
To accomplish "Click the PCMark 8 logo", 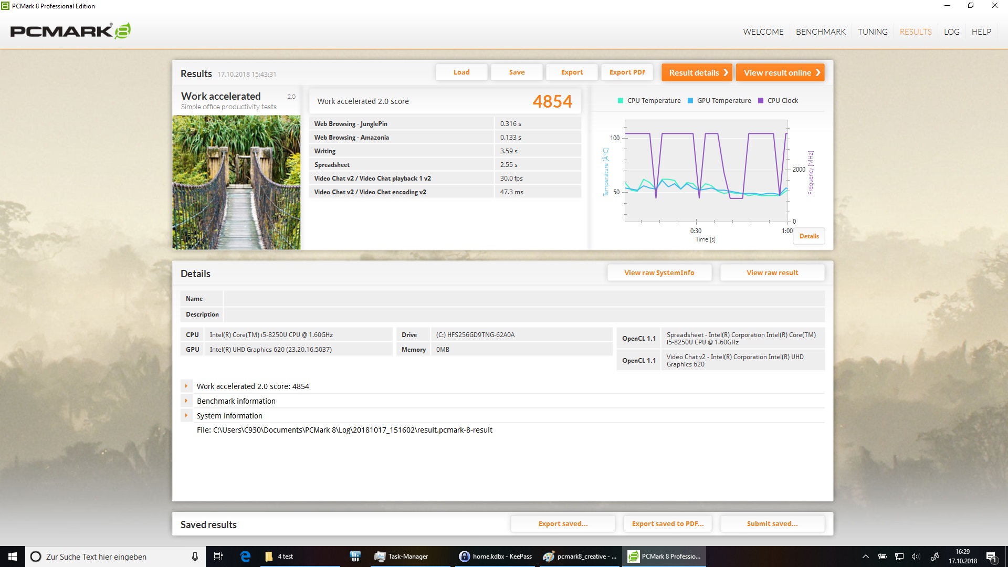I will (70, 31).
